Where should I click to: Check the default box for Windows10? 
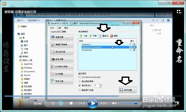click(x=131, y=50)
